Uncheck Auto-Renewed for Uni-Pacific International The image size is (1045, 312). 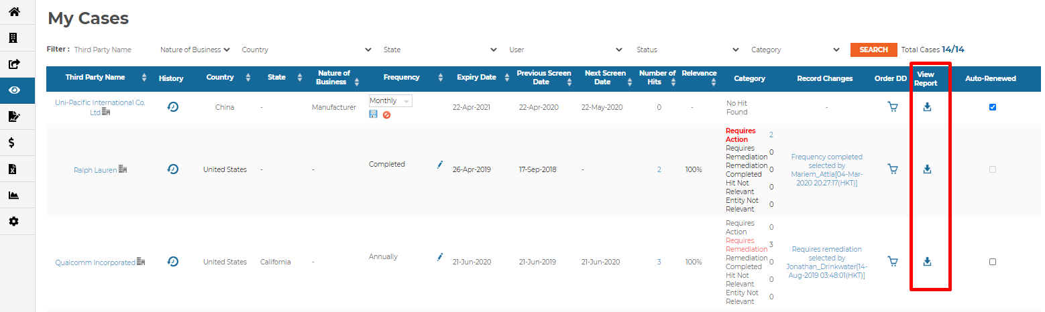click(993, 107)
